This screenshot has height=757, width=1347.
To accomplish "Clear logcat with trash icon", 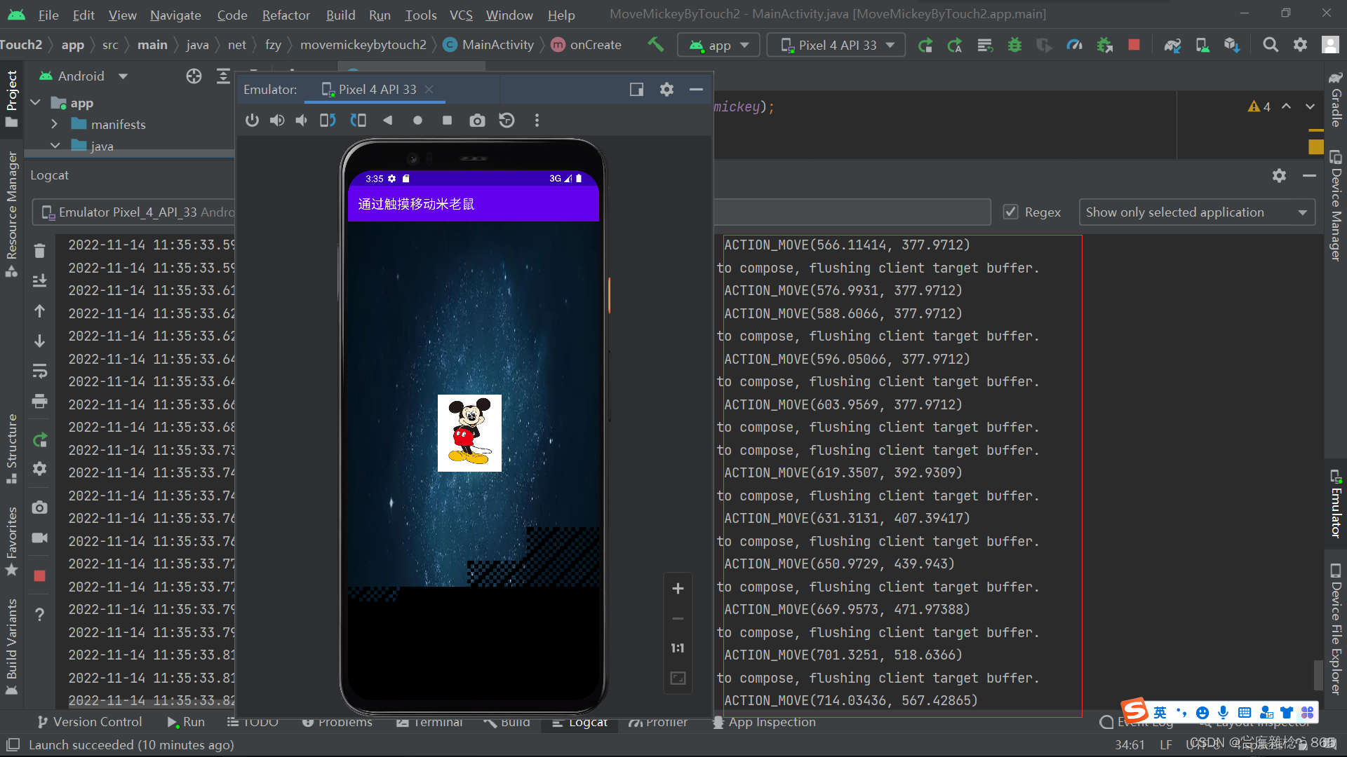I will (39, 250).
